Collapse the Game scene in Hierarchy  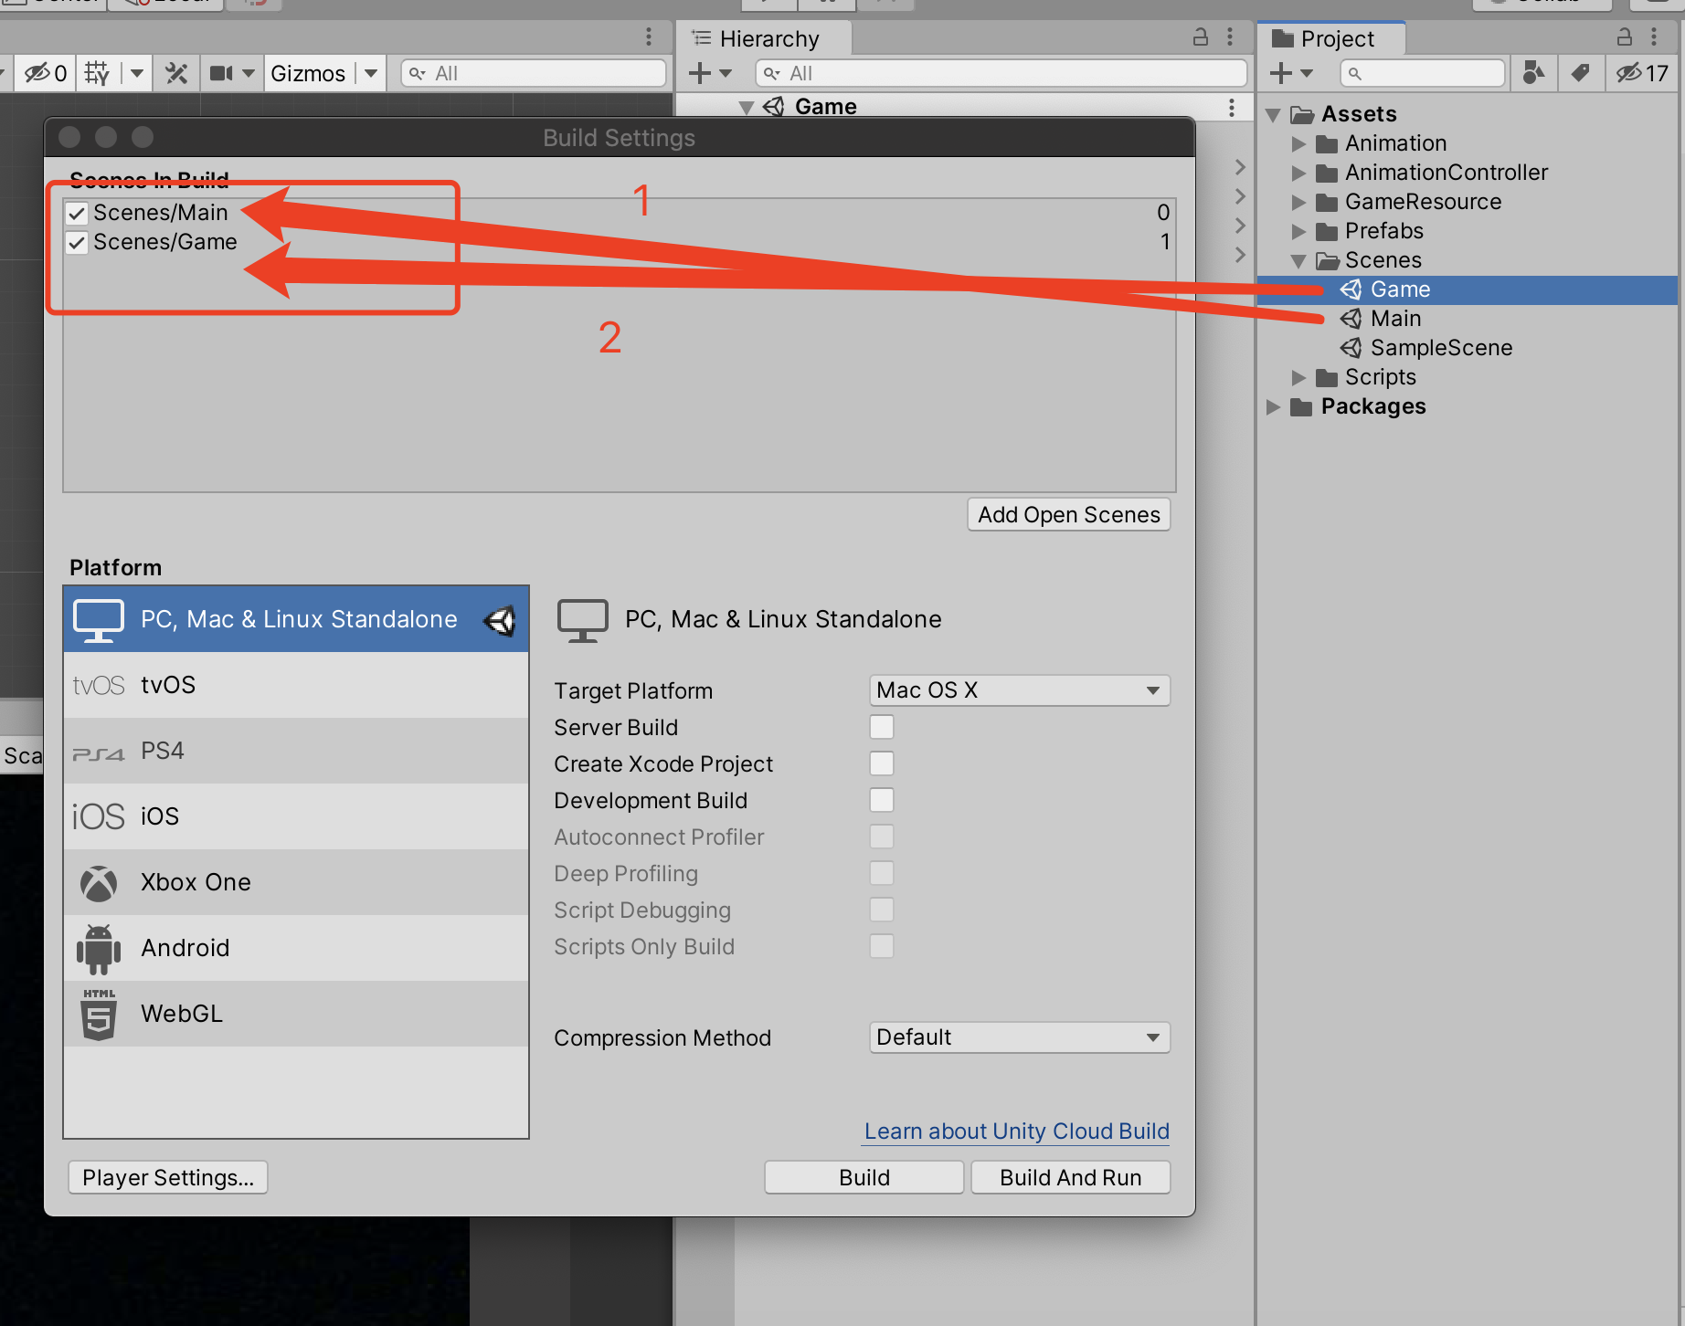coord(747,107)
